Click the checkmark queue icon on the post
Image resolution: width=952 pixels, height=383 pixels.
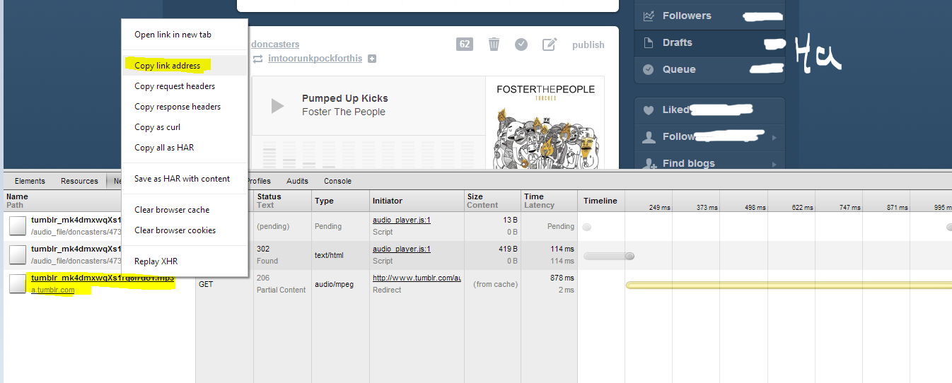coord(521,45)
